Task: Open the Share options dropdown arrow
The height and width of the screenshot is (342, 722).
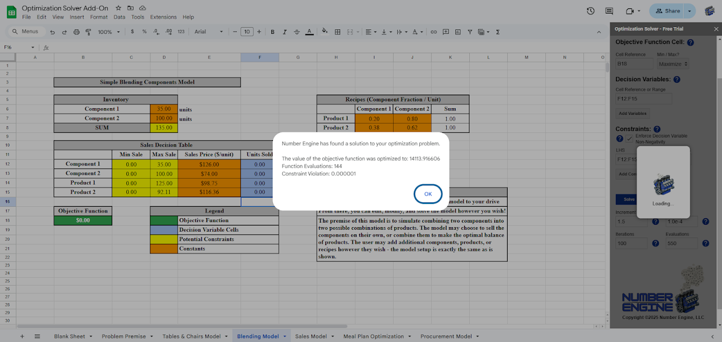Action: tap(689, 11)
